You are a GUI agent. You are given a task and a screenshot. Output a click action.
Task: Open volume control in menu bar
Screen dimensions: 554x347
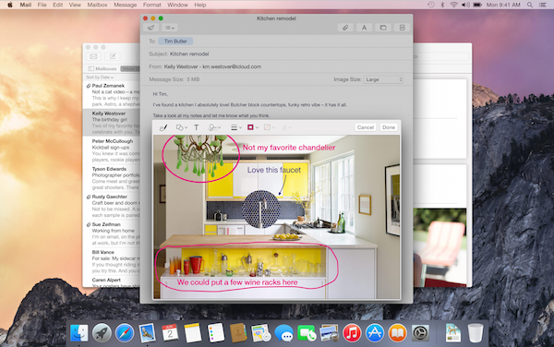pyautogui.click(x=465, y=5)
